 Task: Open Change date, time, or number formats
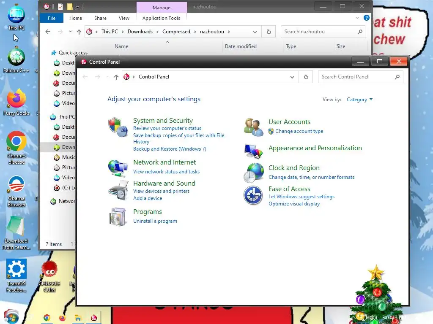coord(311,177)
